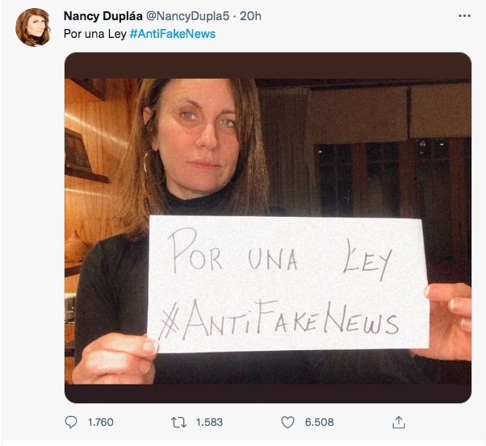The width and height of the screenshot is (486, 446).
Task: Like the tweet with the heart icon
Action: [x=287, y=422]
